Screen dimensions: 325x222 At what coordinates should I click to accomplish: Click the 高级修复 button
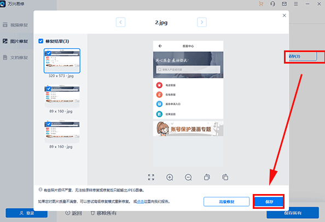(227, 202)
